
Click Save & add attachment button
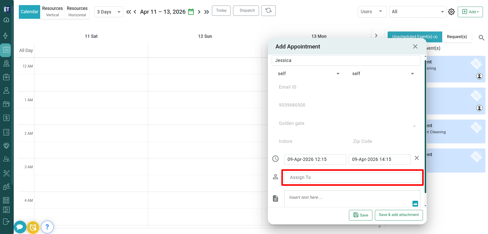(x=399, y=215)
